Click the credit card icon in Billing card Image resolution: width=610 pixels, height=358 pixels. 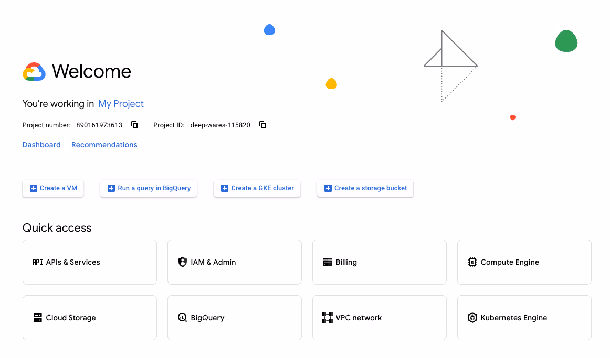click(328, 262)
